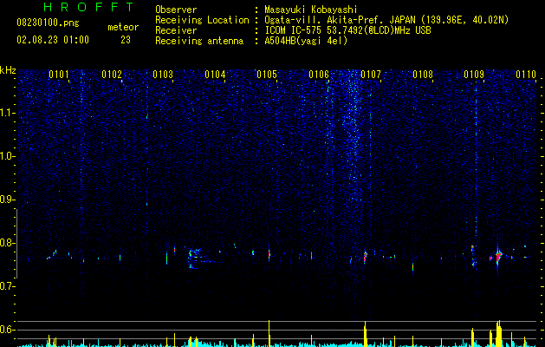Select the filename 08230100.png

48,23
